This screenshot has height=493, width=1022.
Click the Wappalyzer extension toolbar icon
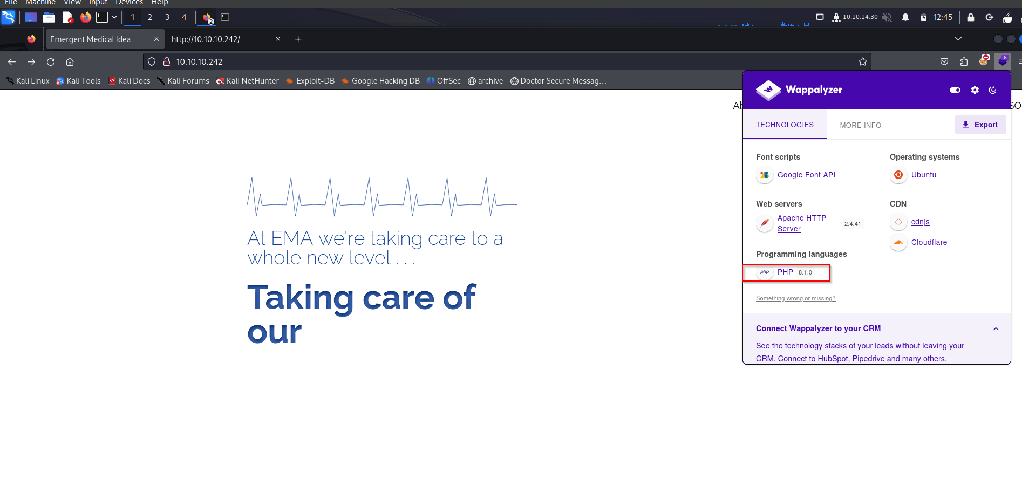coord(1003,61)
